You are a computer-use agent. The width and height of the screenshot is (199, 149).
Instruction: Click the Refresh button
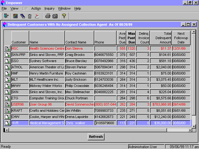96,137
